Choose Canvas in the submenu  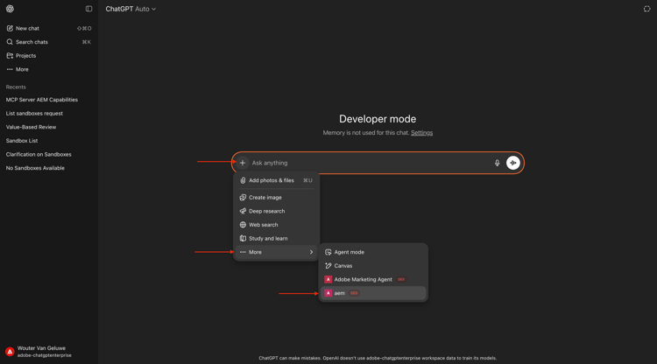pyautogui.click(x=373, y=266)
